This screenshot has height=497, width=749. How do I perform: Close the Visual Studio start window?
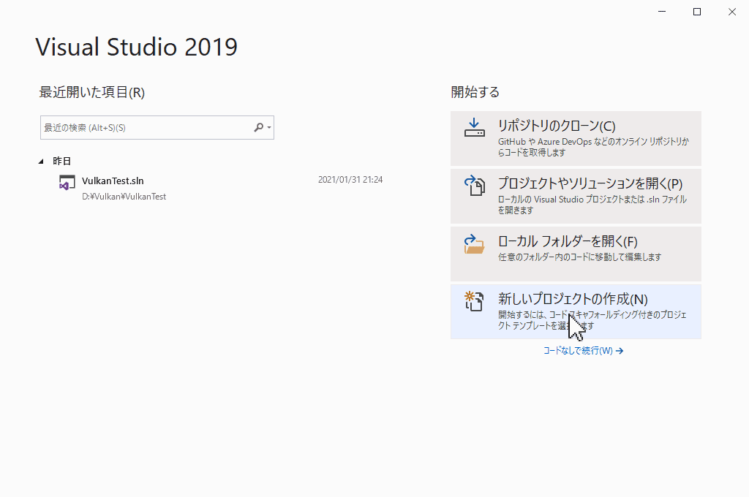[x=731, y=12]
